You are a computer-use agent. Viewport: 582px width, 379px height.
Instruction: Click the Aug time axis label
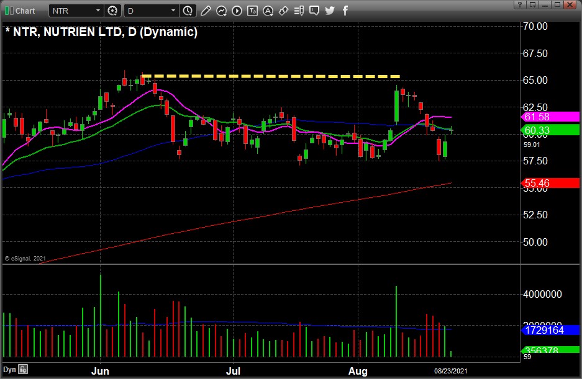coord(358,371)
